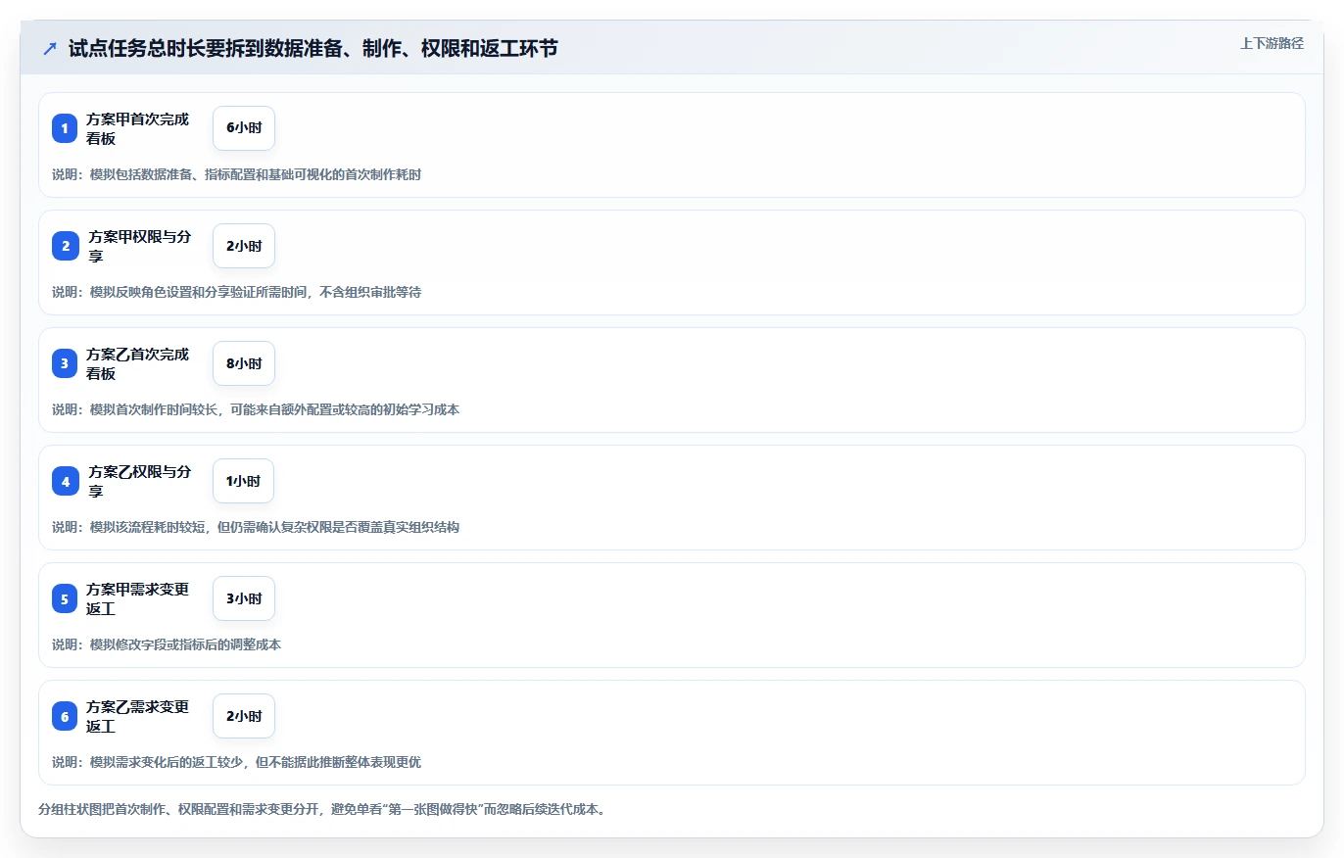
Task: Click the 8小时 value chip
Action: click(x=244, y=363)
